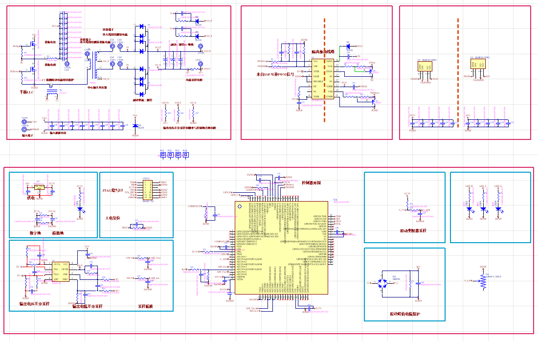Select the D9 MB10S bridge rectifier

pyautogui.click(x=382, y=283)
